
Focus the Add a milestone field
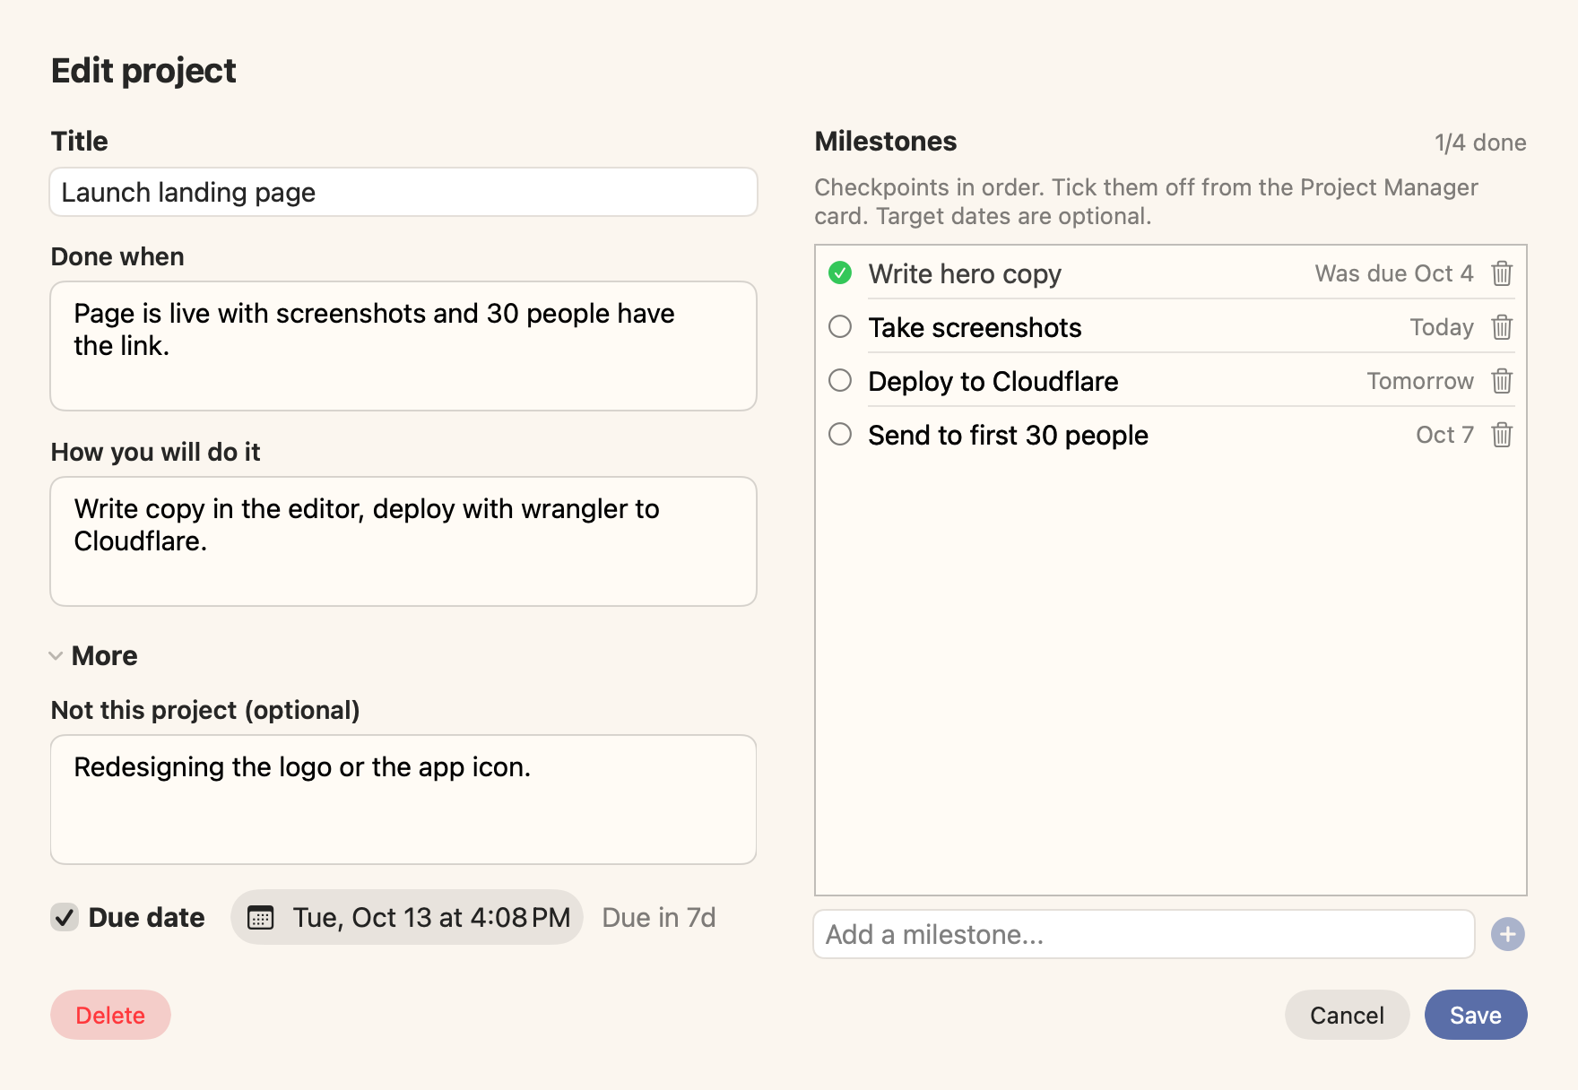(x=1144, y=934)
